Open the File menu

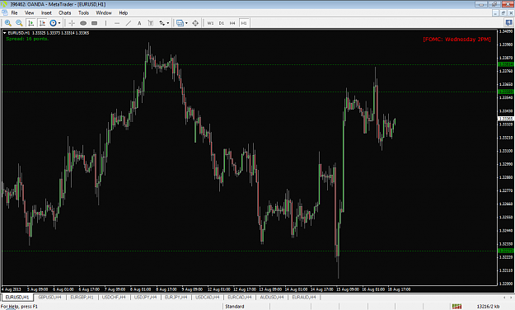pos(15,13)
